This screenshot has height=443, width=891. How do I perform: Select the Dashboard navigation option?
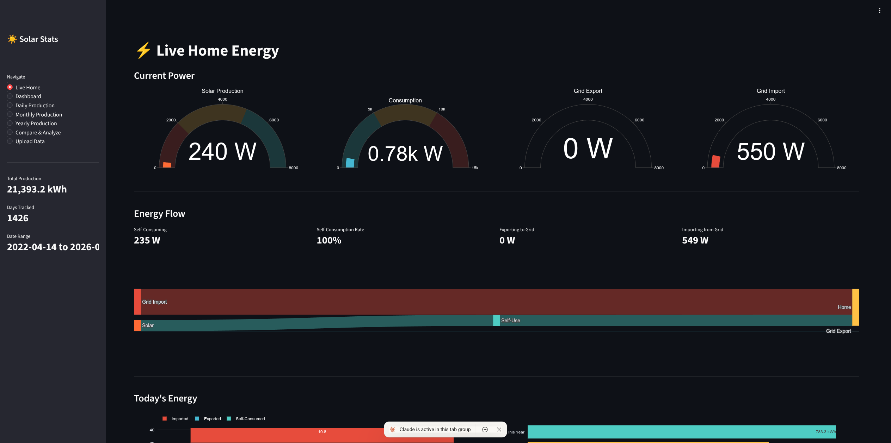point(28,96)
